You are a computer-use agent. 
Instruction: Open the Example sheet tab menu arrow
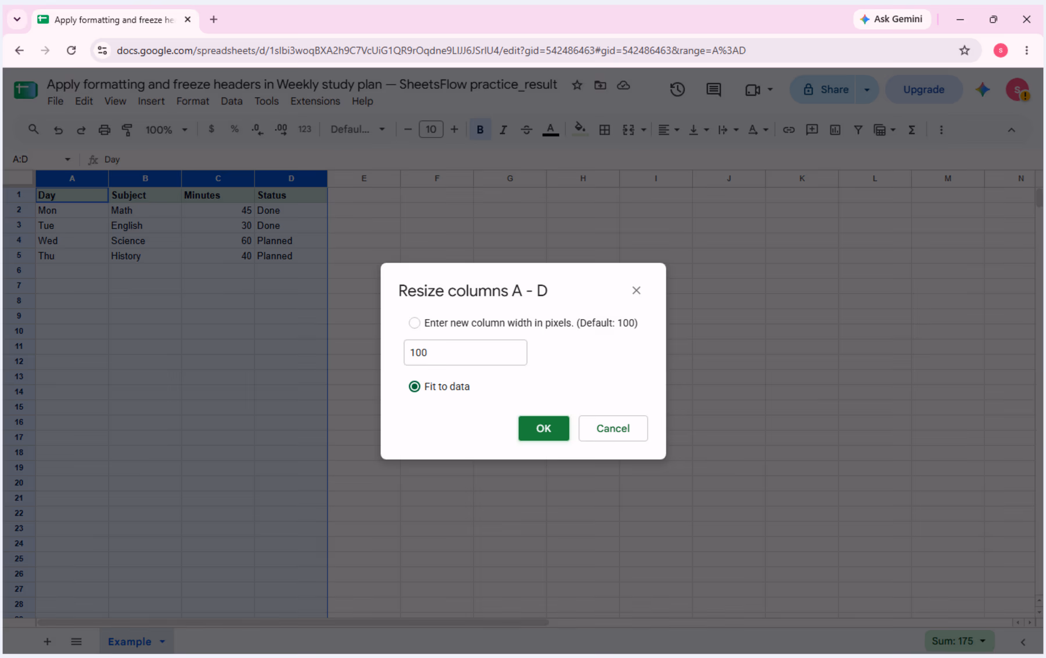click(x=162, y=642)
